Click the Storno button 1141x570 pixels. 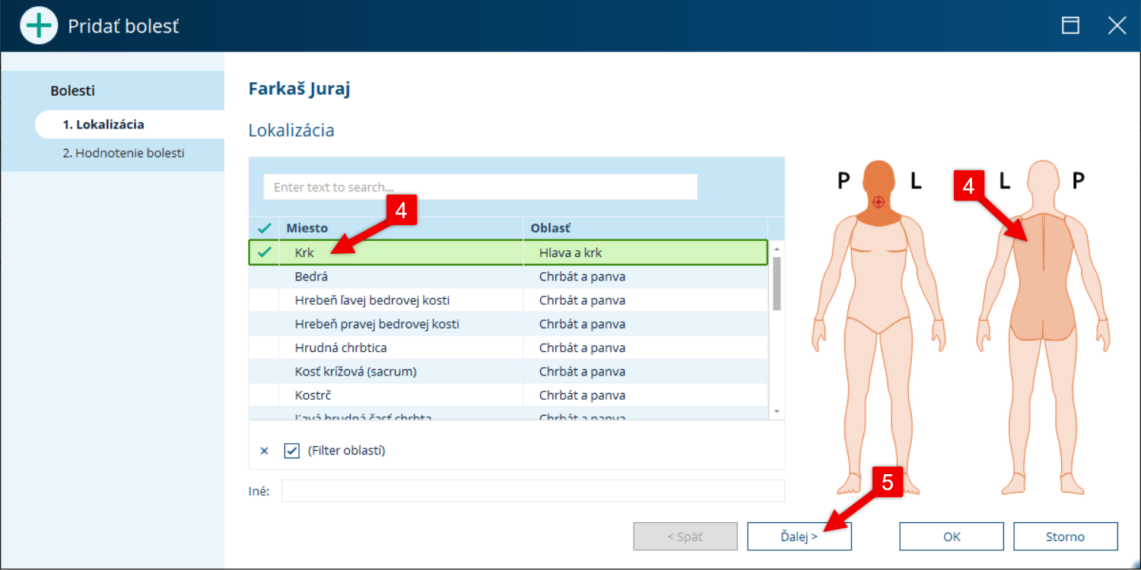pyautogui.click(x=1065, y=537)
